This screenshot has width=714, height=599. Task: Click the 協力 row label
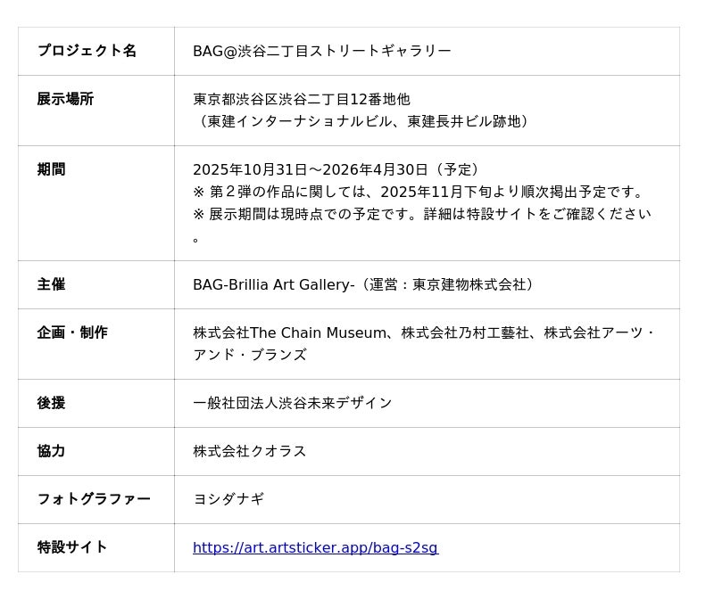51,451
